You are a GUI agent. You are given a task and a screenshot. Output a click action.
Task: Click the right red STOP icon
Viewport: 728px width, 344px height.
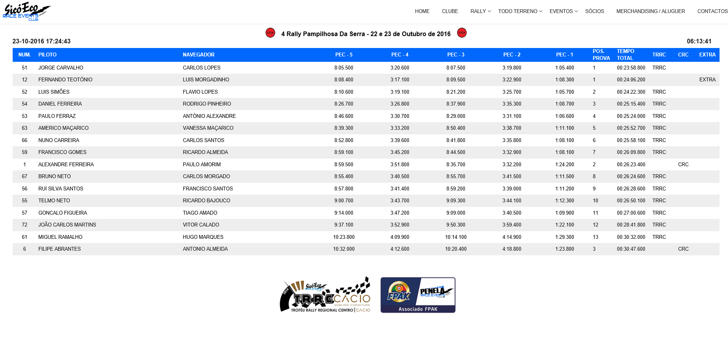point(462,33)
